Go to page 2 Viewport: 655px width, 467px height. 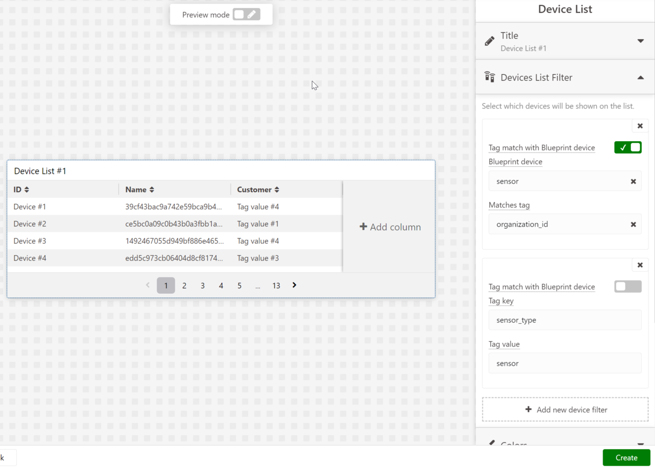pyautogui.click(x=184, y=286)
